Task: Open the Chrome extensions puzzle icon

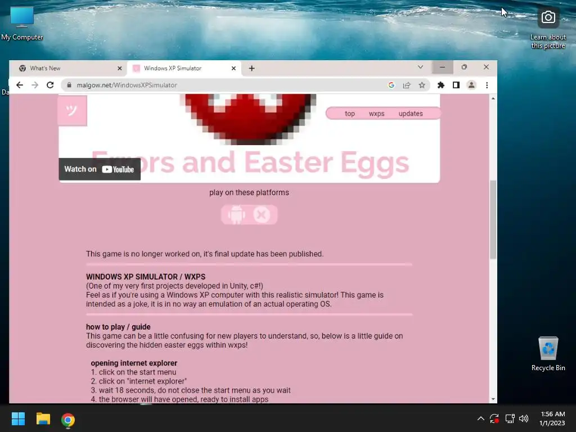Action: (x=441, y=85)
